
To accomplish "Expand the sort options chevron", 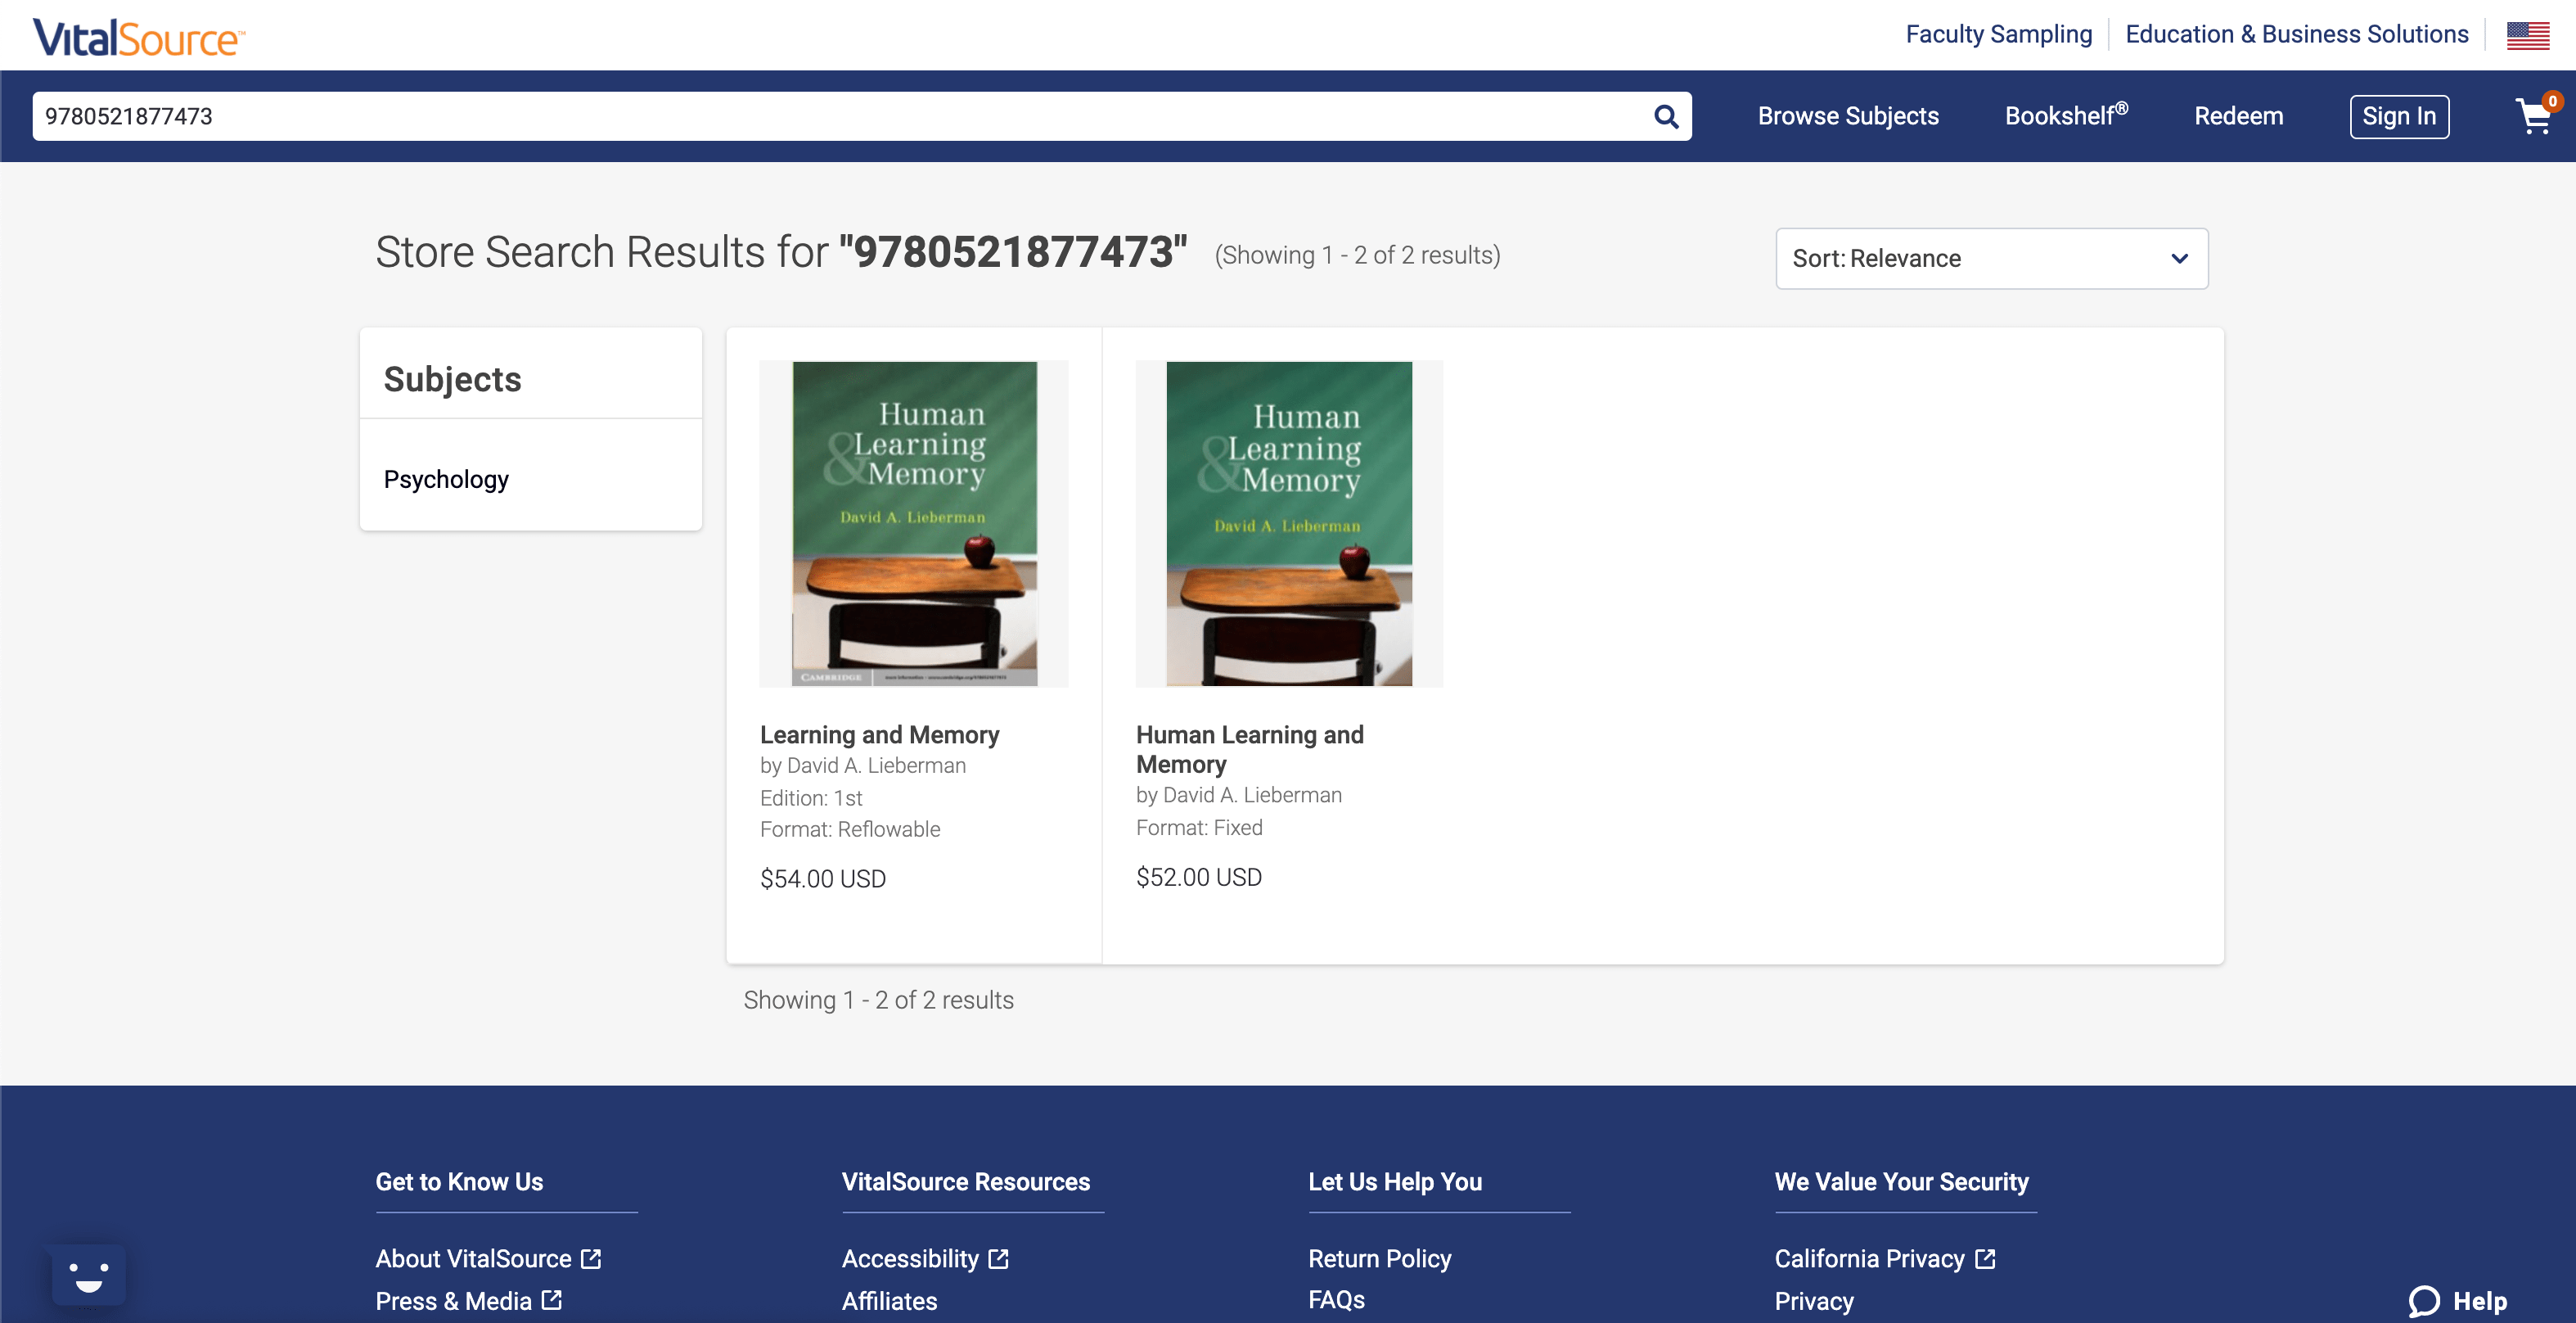I will tap(2179, 260).
